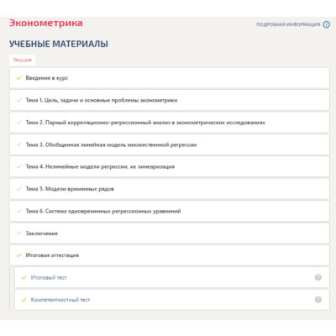Click green checkmark next to Итоговая аттестация

pyautogui.click(x=19, y=255)
